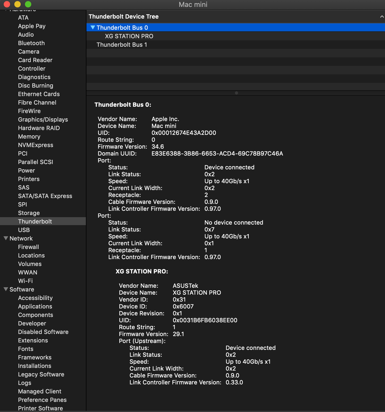Image resolution: width=385 pixels, height=412 pixels.
Task: Open NVMExpress entry
Action: [x=36, y=145]
